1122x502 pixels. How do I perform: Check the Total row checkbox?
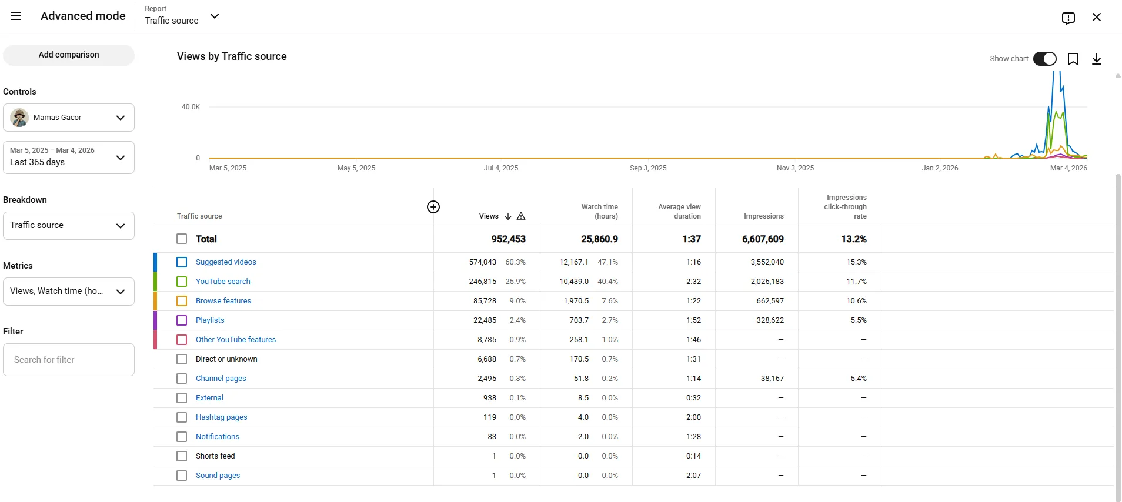(182, 239)
